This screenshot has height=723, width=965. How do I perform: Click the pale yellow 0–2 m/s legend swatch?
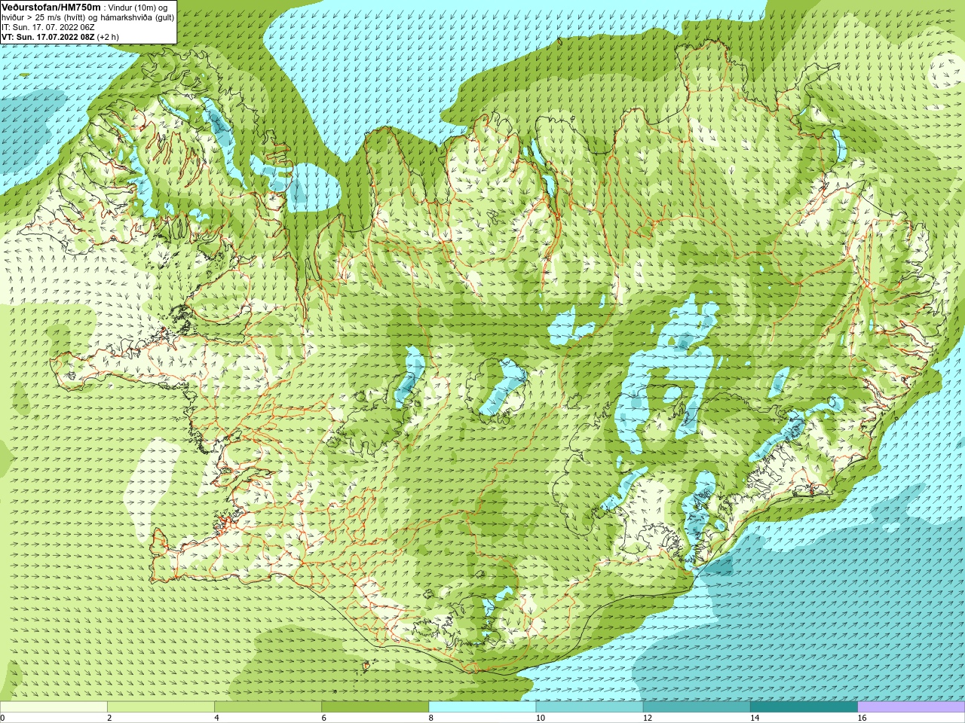coord(54,706)
